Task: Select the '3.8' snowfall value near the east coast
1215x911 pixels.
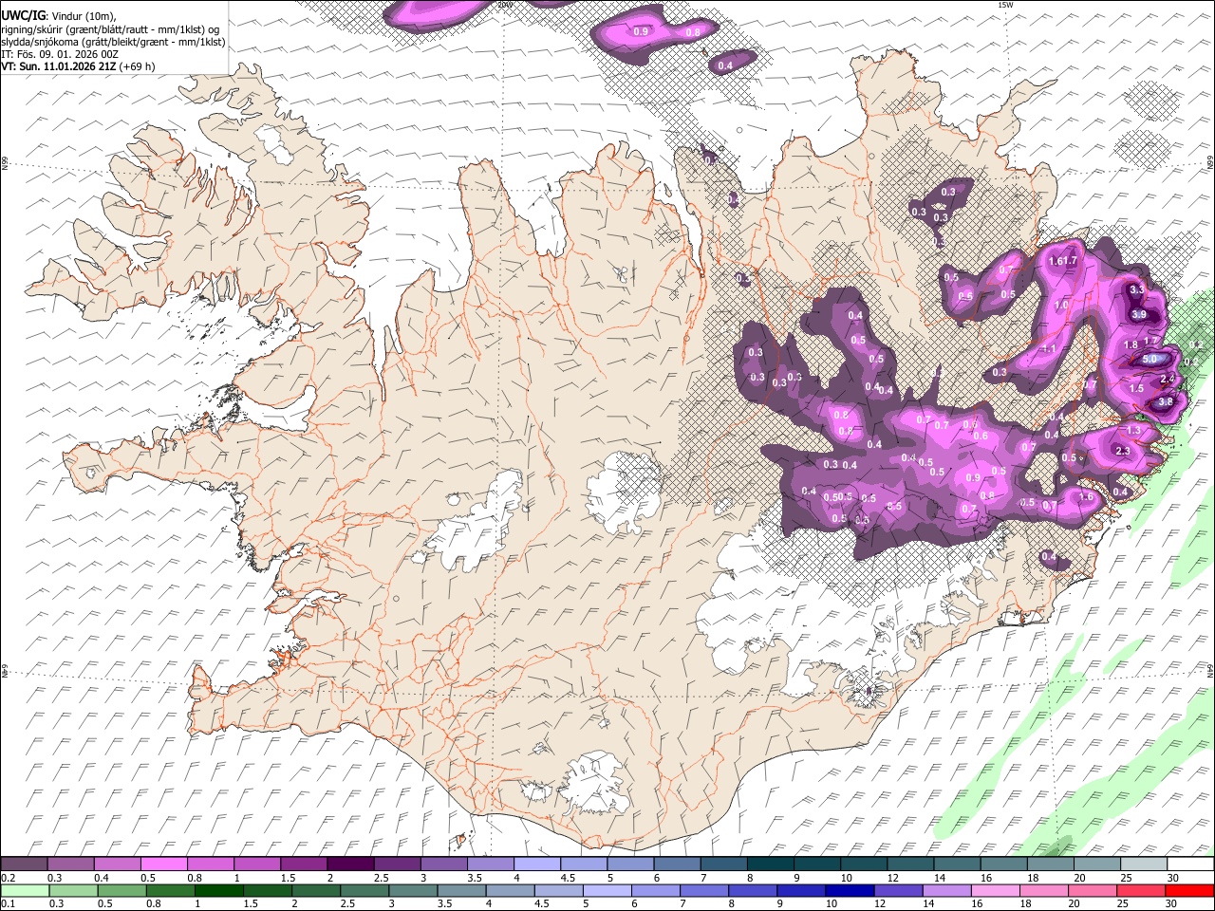Action: coord(1167,401)
